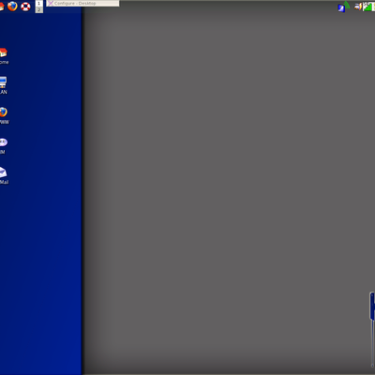Click the flame tray icon
Screen dimensions: 375x375
[358, 6]
